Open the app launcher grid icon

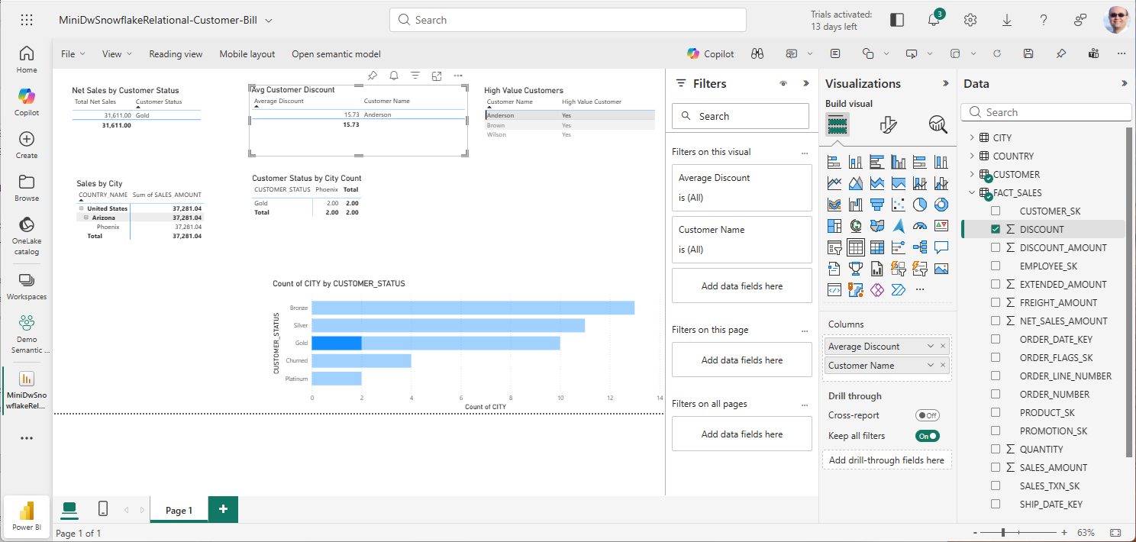(x=27, y=21)
